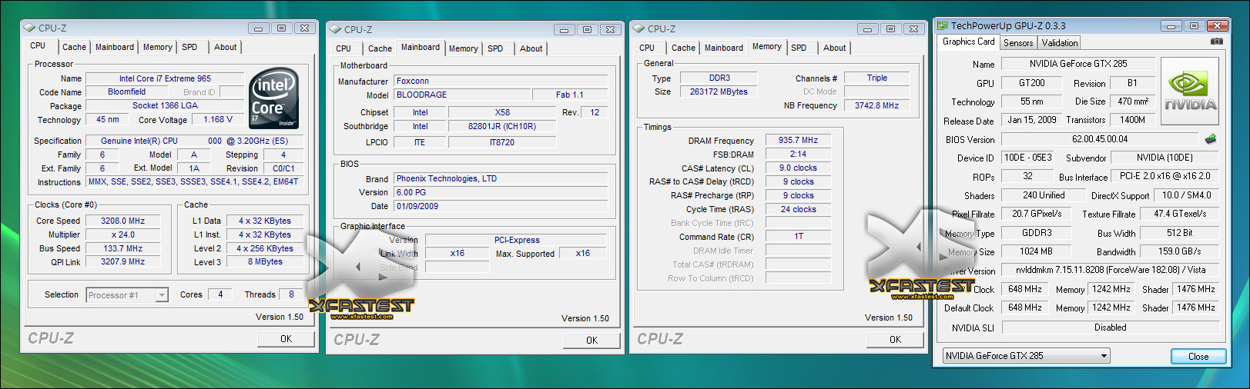The height and width of the screenshot is (389, 1250).
Task: Select Cache tab in the CPU-Z processor window
Action: click(74, 47)
